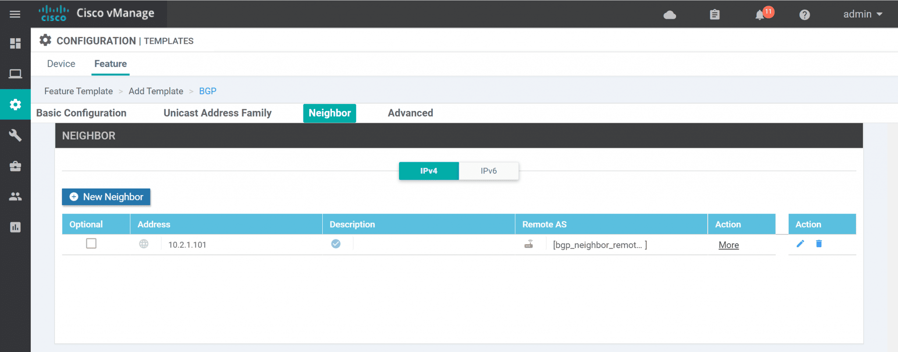The height and width of the screenshot is (352, 898).
Task: Click the Address column header
Action: pyautogui.click(x=226, y=224)
